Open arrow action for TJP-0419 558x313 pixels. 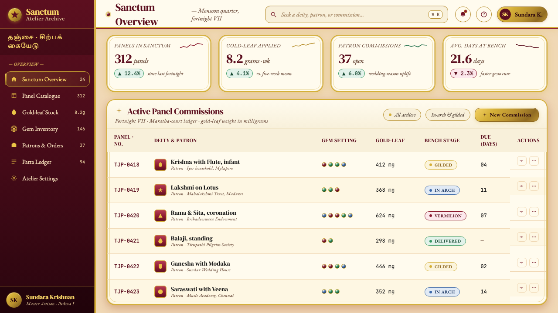point(522,186)
